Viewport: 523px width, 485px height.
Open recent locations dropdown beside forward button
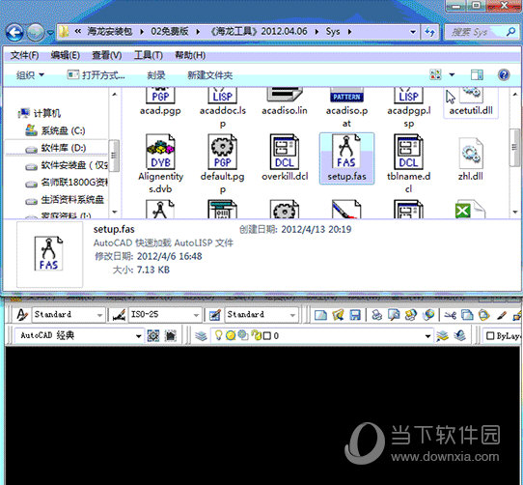click(50, 33)
